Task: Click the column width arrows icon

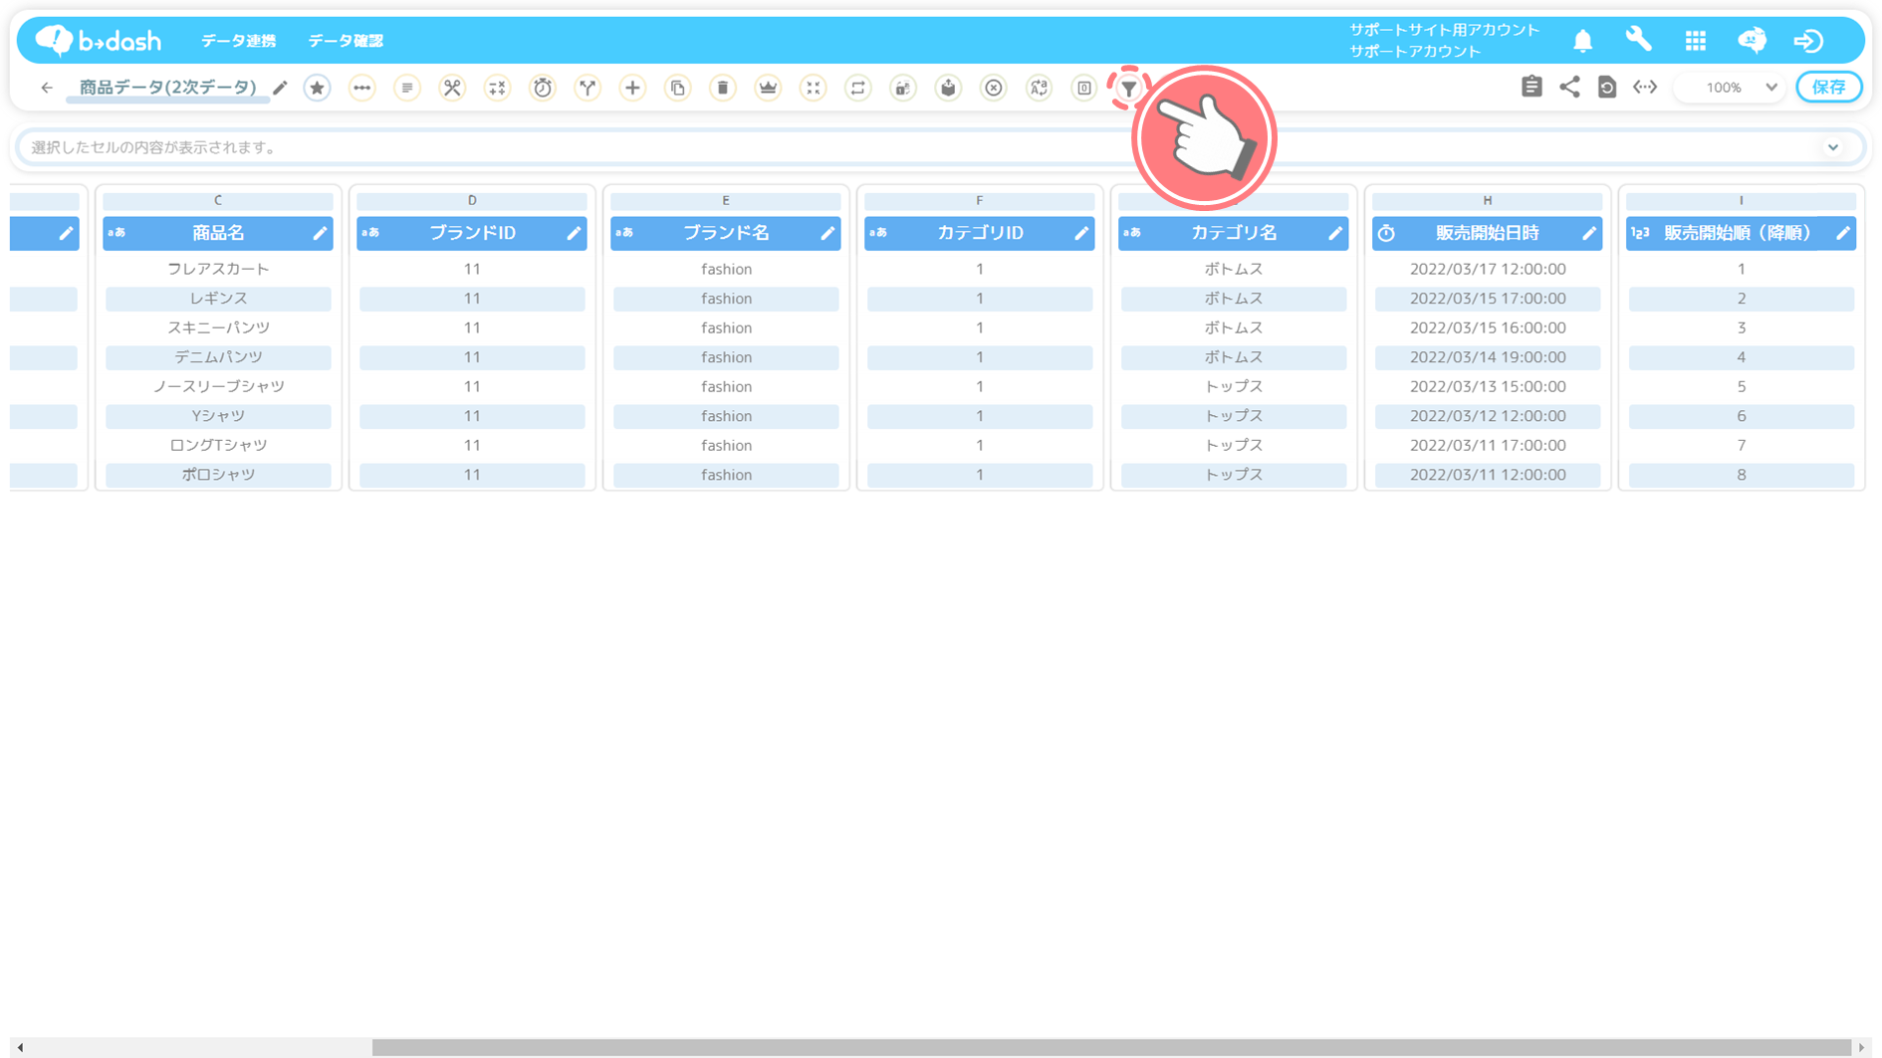Action: (1645, 87)
